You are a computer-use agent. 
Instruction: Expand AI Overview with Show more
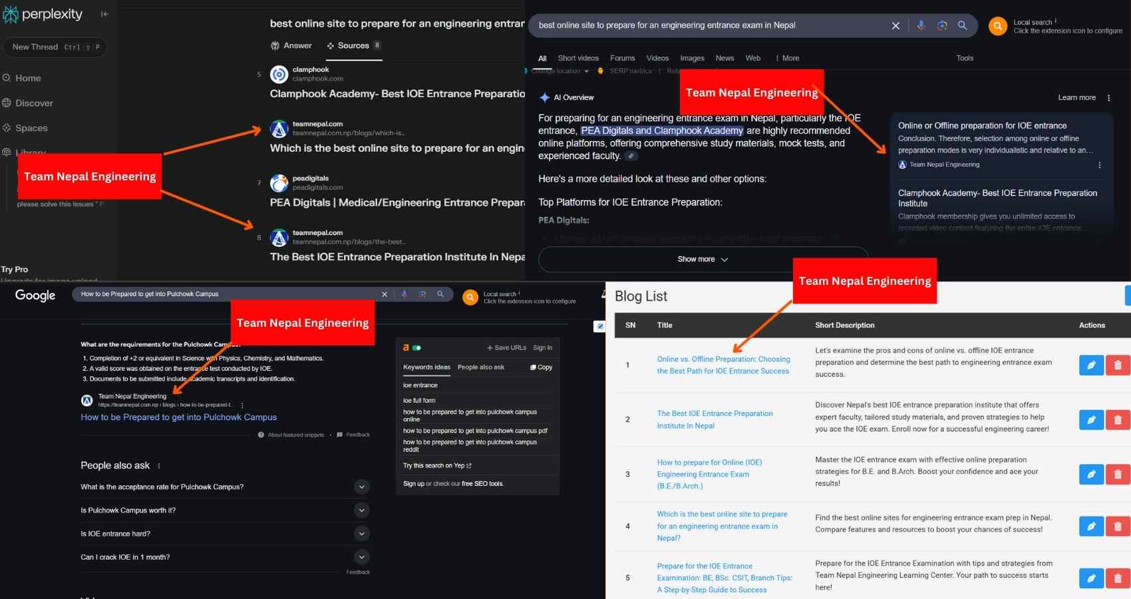[703, 260]
